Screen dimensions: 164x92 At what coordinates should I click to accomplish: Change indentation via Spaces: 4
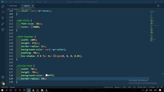click(117, 87)
